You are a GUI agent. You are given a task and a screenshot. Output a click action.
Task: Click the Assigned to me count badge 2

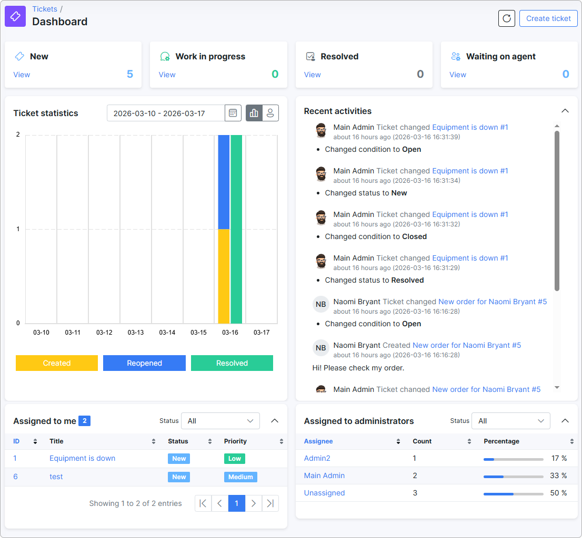85,421
